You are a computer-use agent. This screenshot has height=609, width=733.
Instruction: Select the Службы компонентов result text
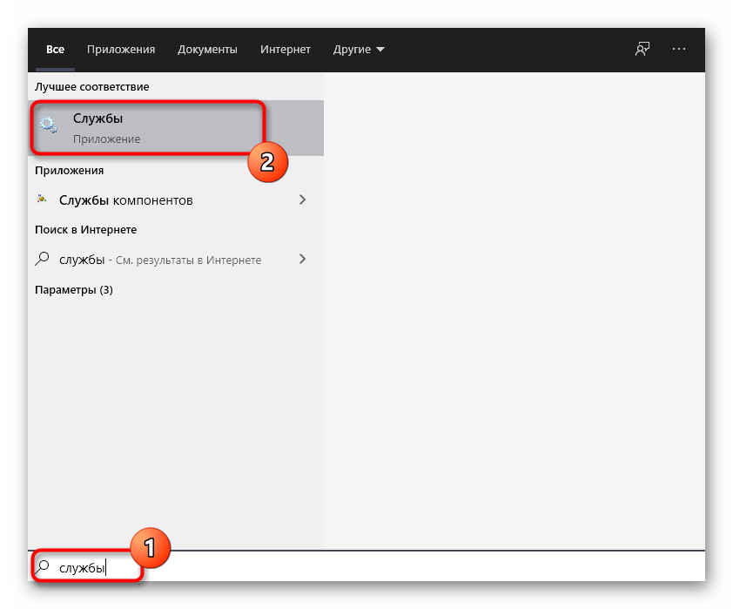click(126, 200)
